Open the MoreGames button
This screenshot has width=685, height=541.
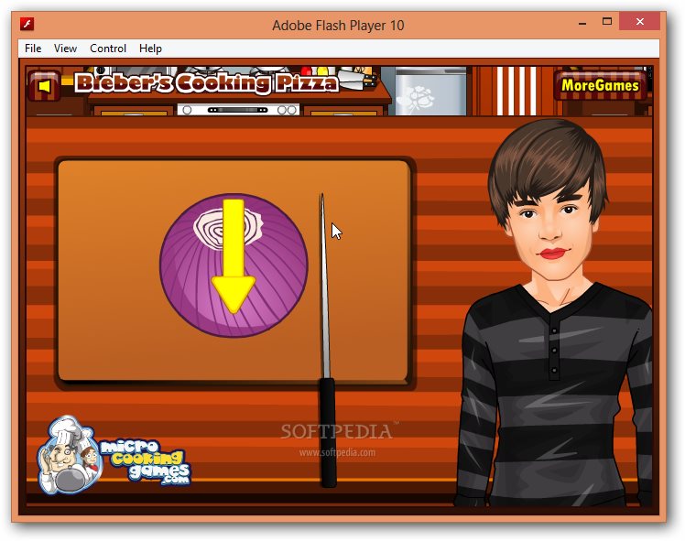[600, 85]
